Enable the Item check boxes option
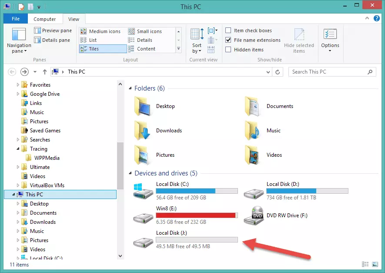This screenshot has height=273, width=385. click(228, 30)
